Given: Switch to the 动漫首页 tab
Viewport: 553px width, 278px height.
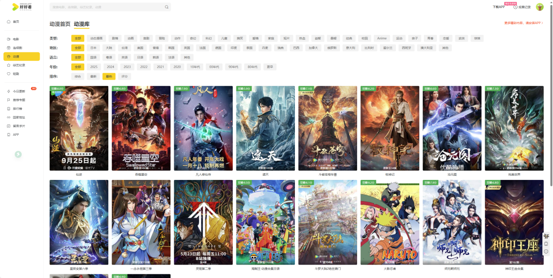Looking at the screenshot, I should (x=60, y=24).
